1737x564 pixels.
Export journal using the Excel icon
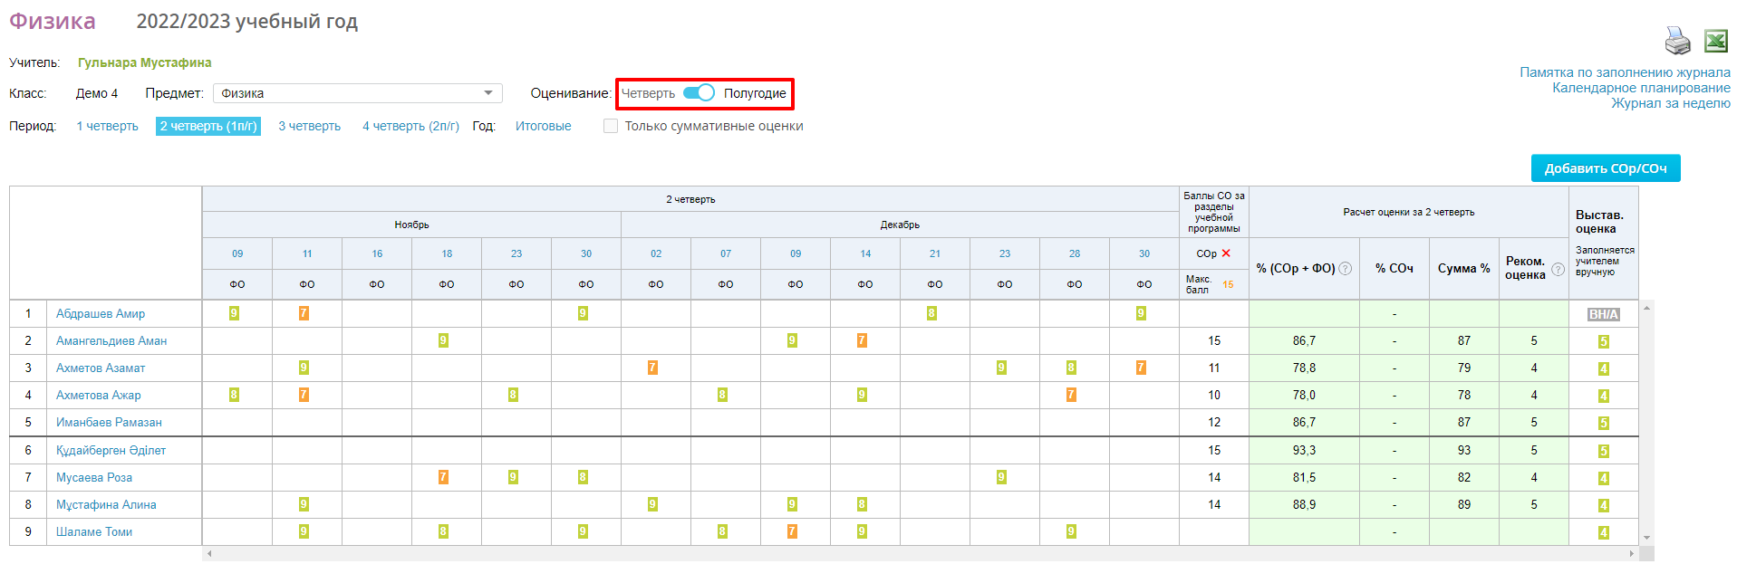(1715, 41)
